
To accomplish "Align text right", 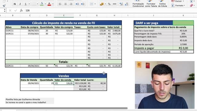I will pos(71,4).
